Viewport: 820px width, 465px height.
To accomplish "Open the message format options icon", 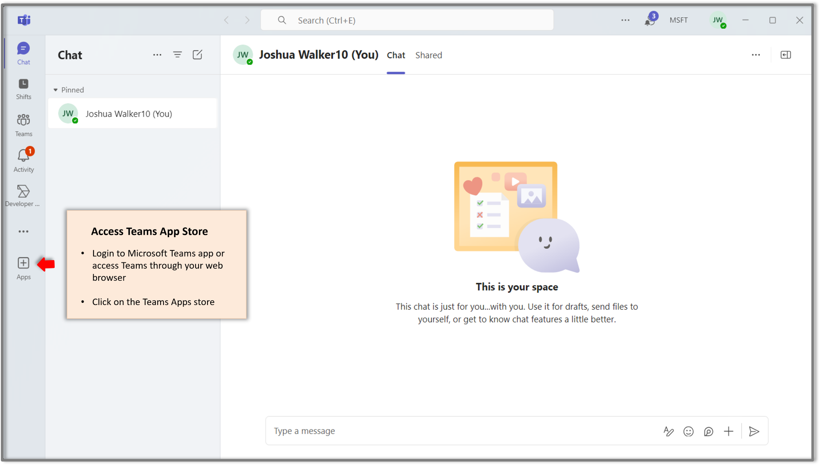I will click(668, 431).
